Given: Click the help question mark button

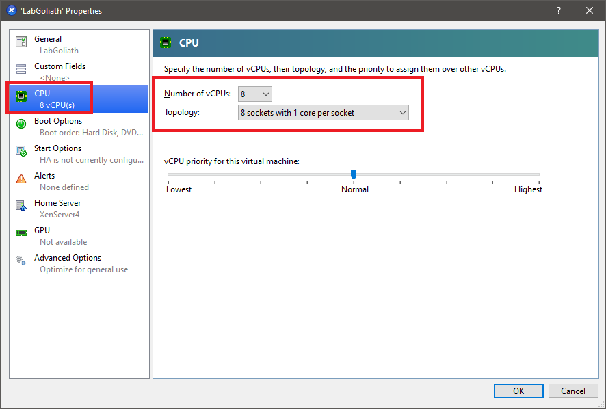Looking at the screenshot, I should coord(559,10).
